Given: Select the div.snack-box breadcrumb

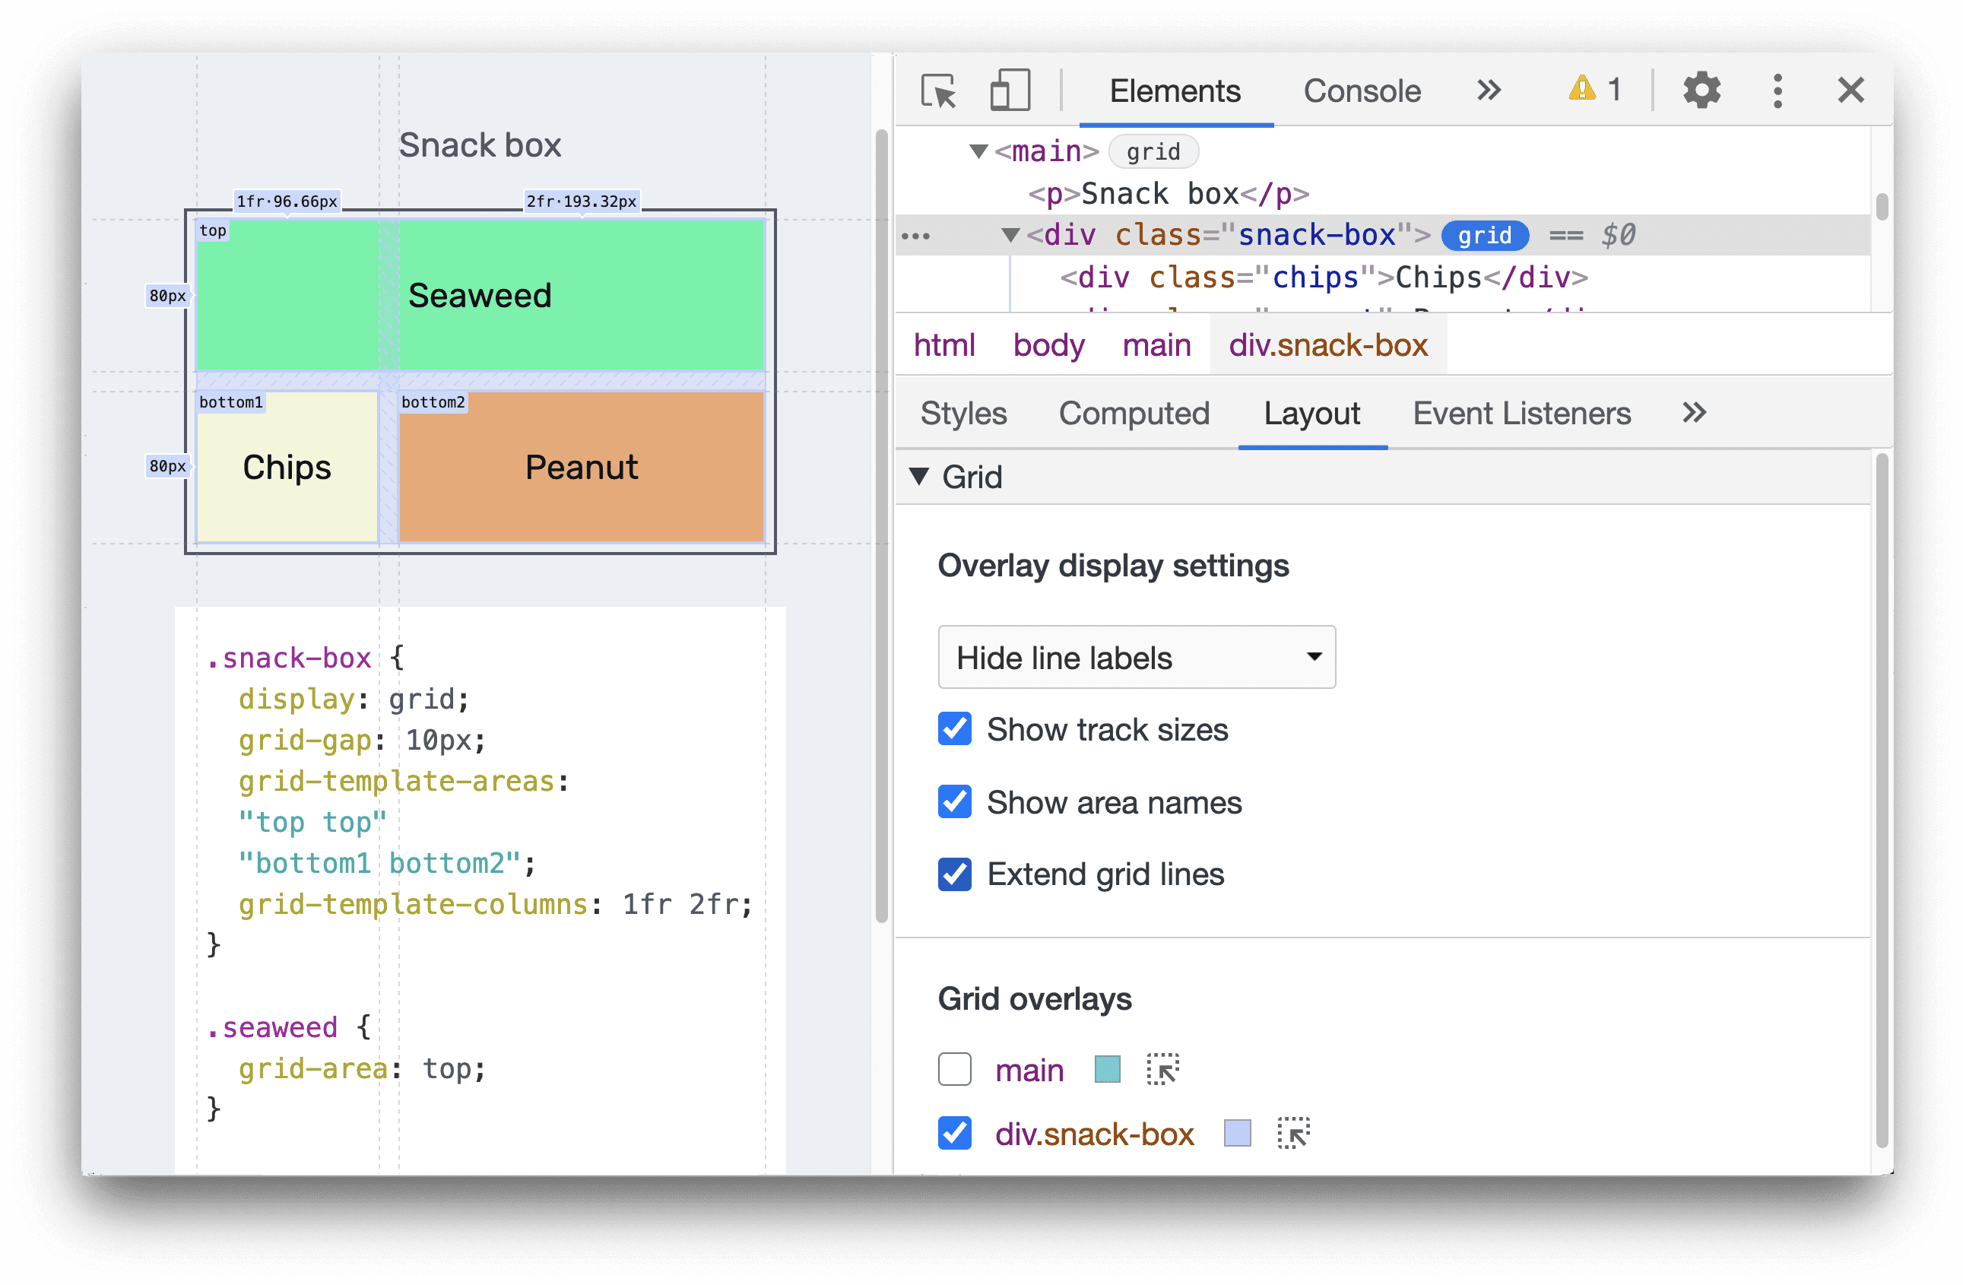Looking at the screenshot, I should (1327, 346).
